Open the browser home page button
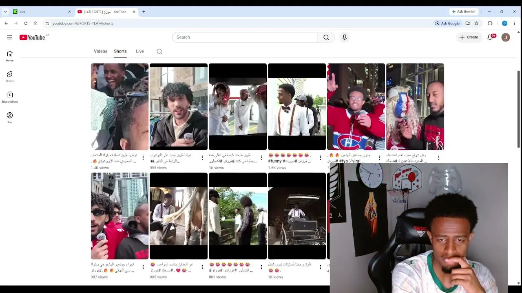 pyautogui.click(x=35, y=23)
